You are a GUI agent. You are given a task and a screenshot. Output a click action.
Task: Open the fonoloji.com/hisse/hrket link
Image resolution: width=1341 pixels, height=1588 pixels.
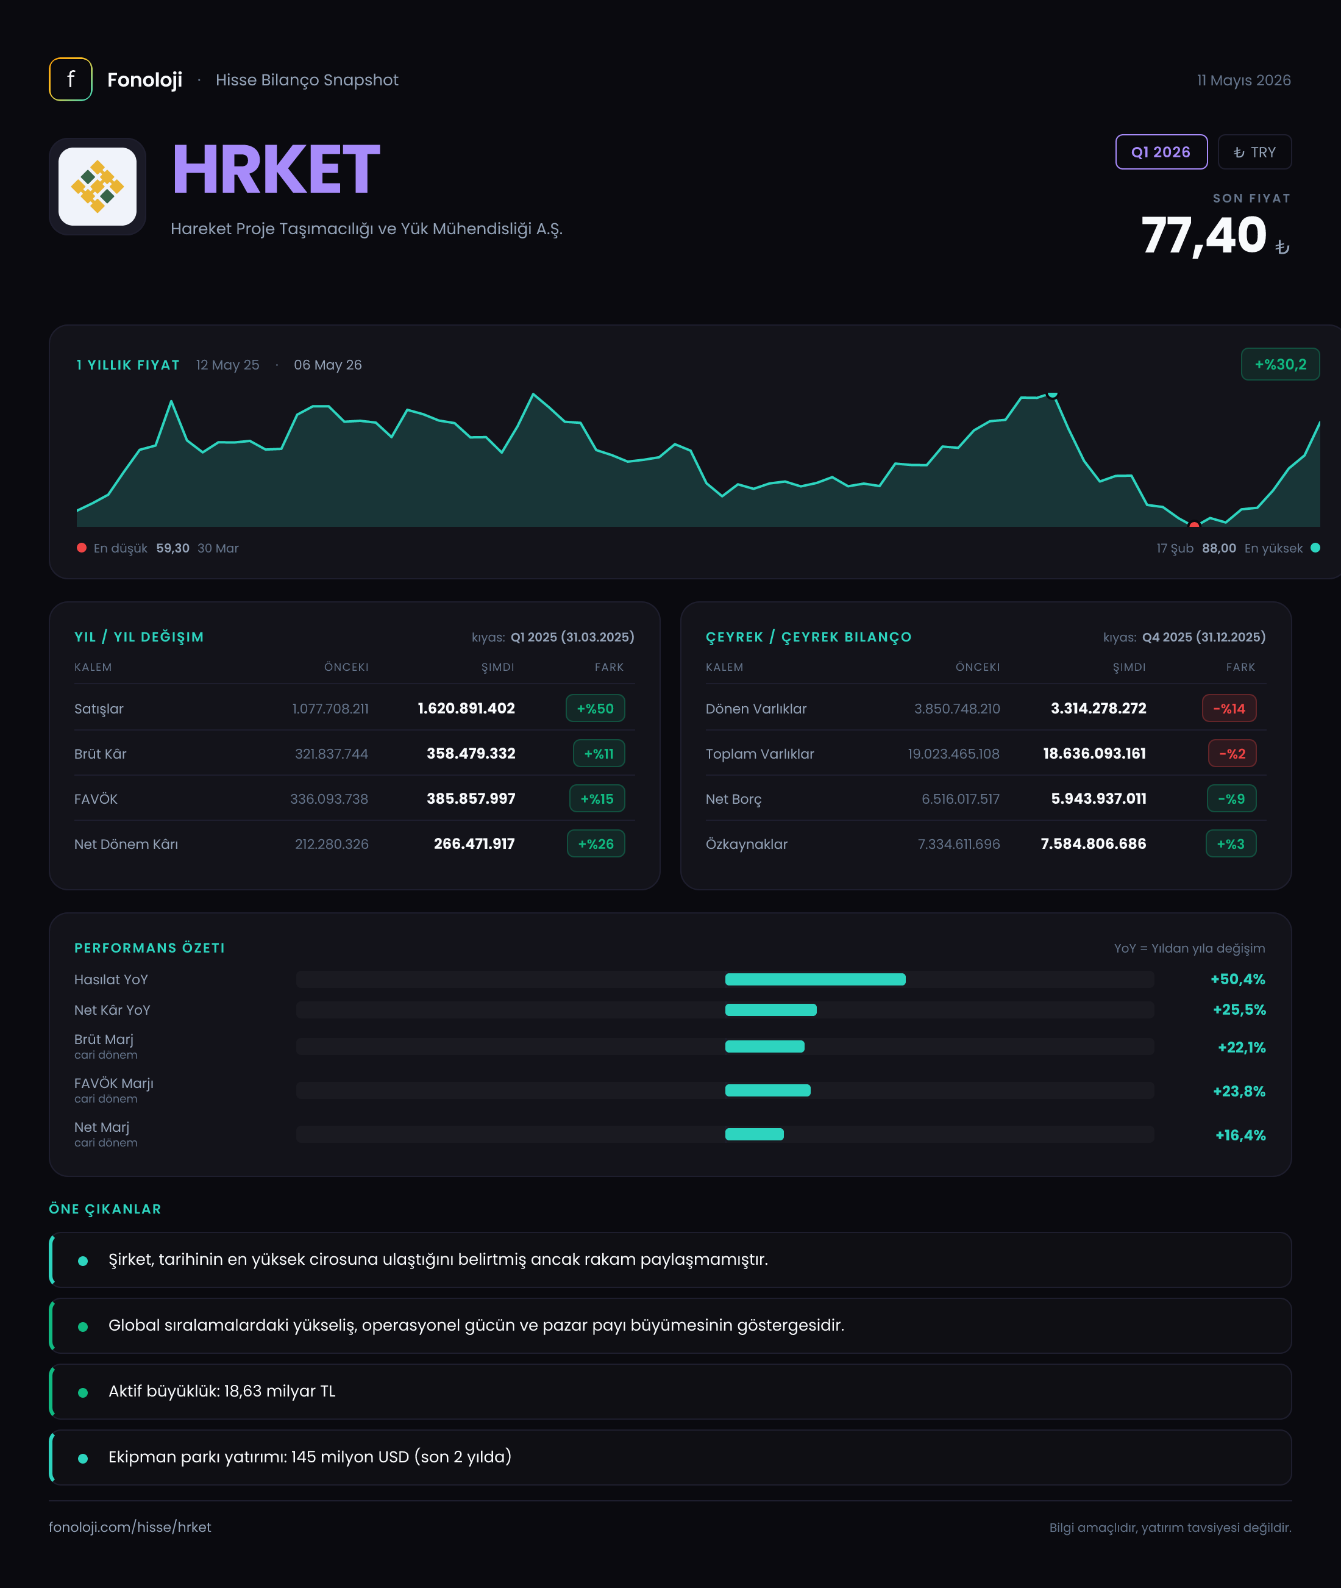[130, 1527]
